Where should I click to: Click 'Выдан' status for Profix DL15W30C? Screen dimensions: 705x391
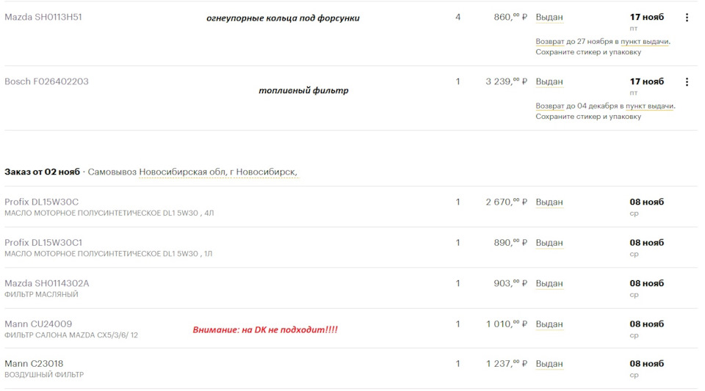549,202
